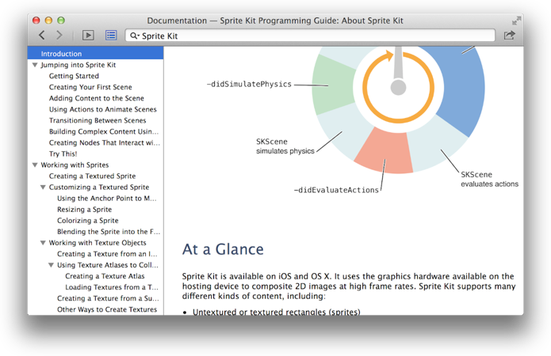Enter full screen with the corner arrows
The height and width of the screenshot is (356, 551).
(x=516, y=21)
